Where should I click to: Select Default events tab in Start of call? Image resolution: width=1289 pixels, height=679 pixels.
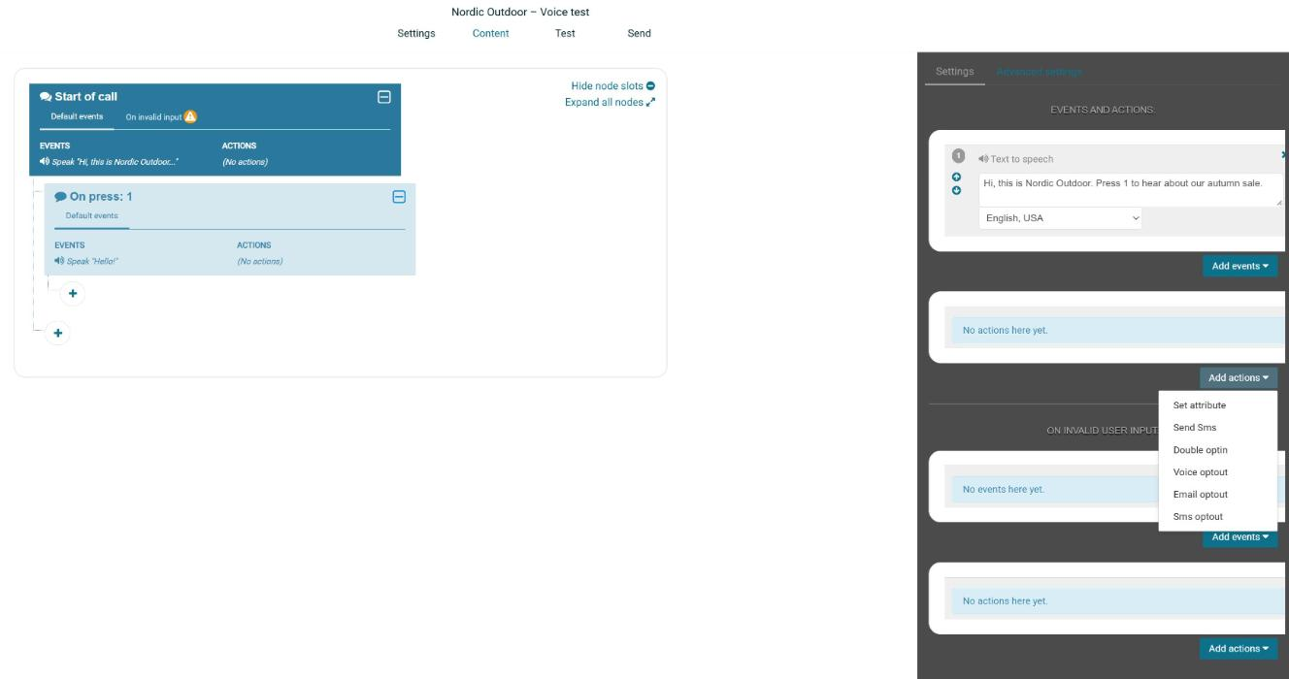coord(77,116)
